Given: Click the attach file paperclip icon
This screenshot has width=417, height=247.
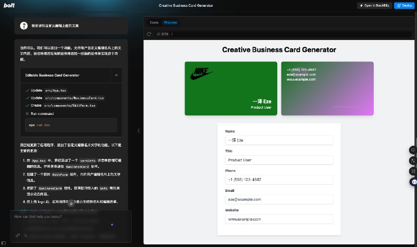Looking at the screenshot, I should click(x=18, y=235).
